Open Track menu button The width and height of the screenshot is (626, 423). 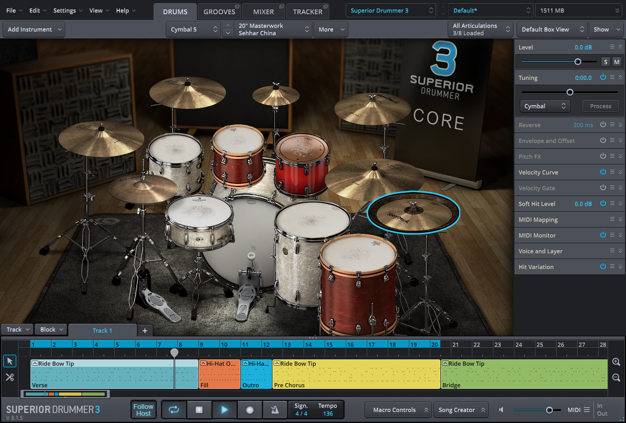[x=17, y=329]
